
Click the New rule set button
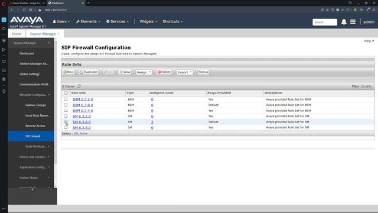pos(69,72)
